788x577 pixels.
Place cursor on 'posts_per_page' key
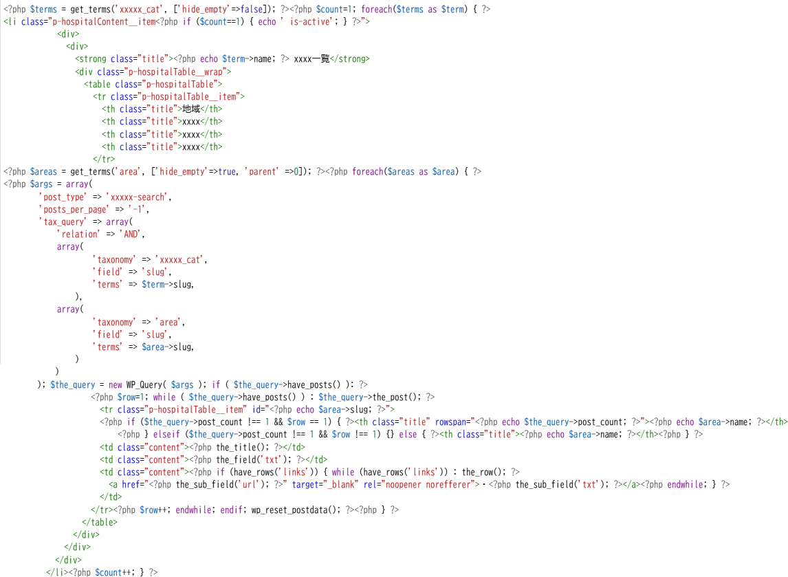pyautogui.click(x=74, y=209)
